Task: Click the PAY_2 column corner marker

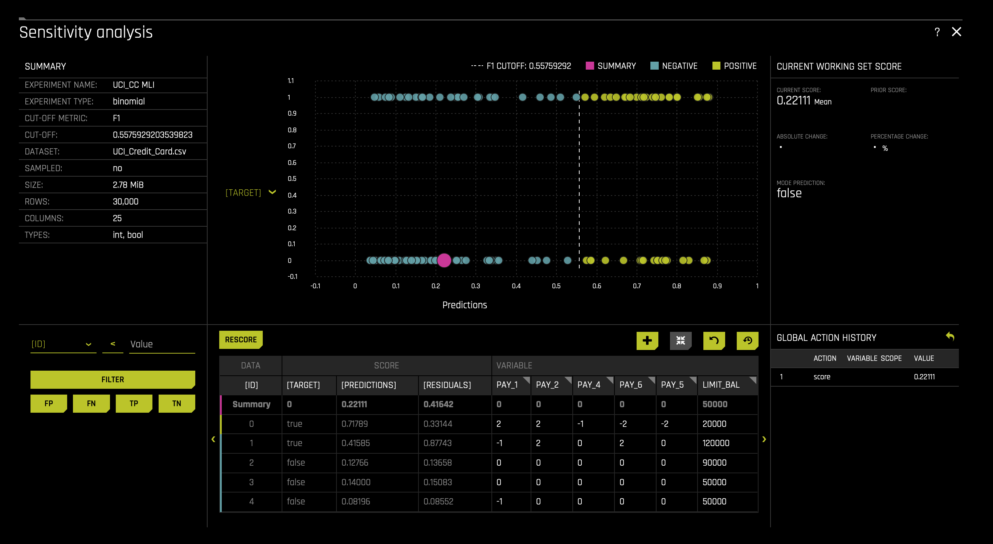Action: (568, 380)
